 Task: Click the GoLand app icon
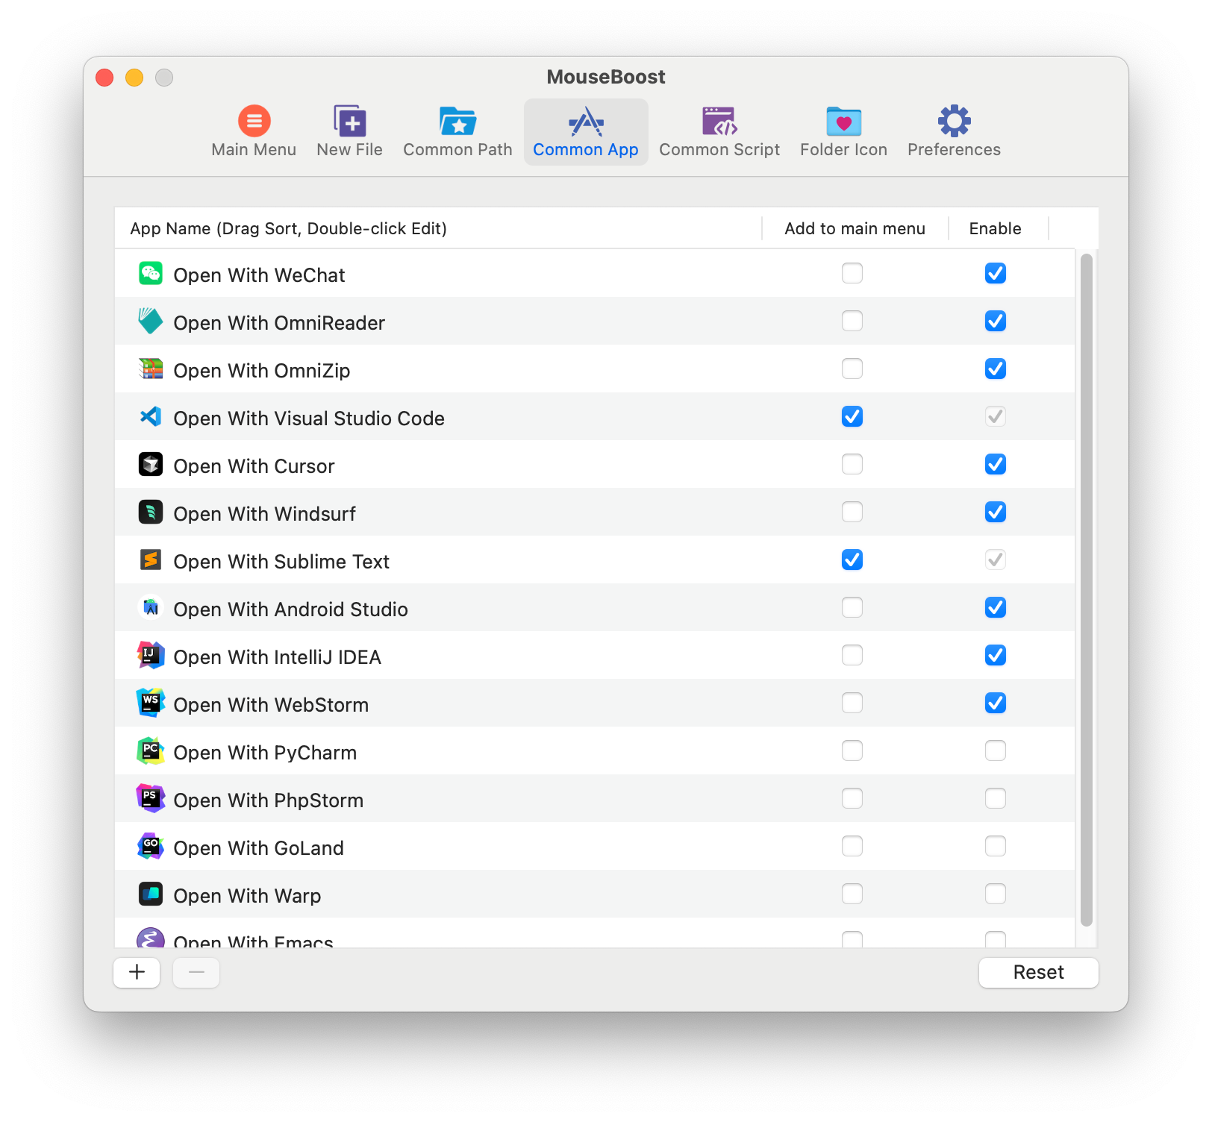coord(151,847)
